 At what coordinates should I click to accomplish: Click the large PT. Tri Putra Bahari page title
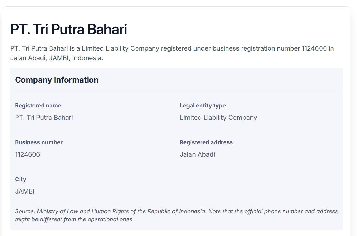69,29
